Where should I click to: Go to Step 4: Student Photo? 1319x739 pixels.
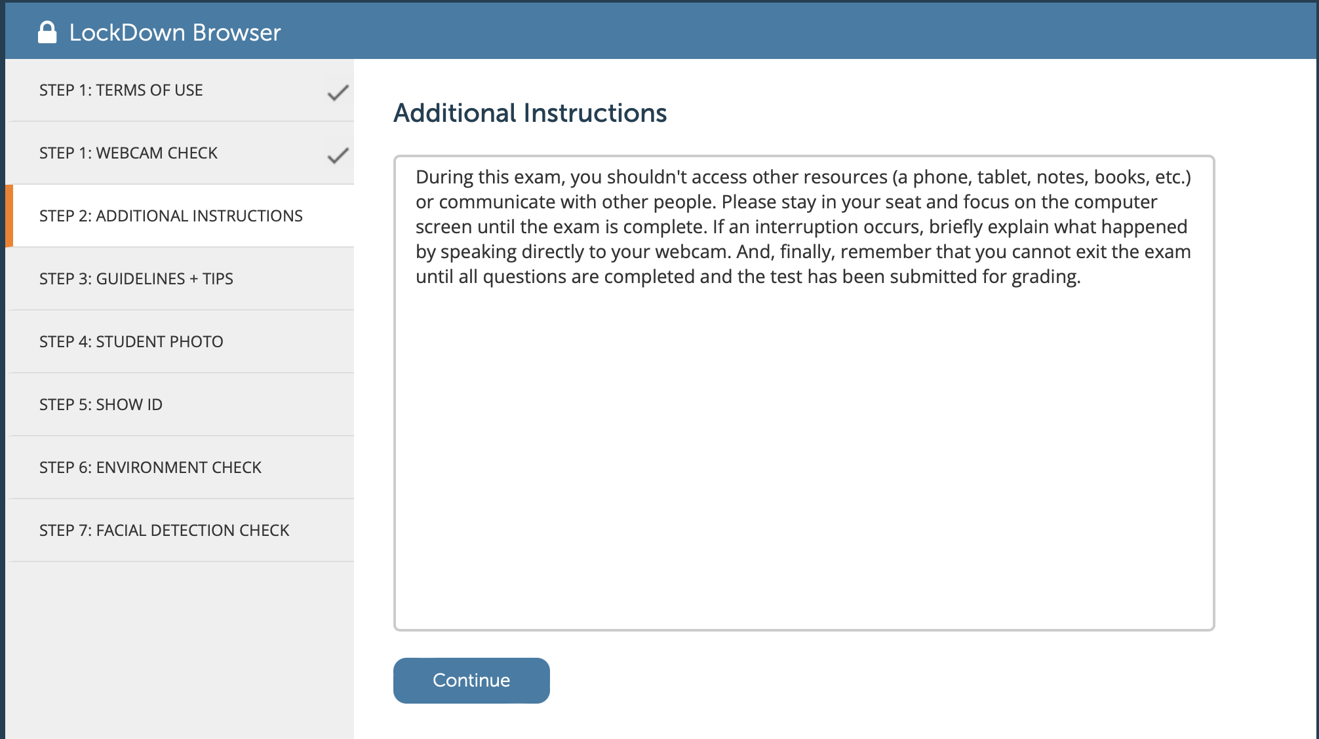click(180, 342)
